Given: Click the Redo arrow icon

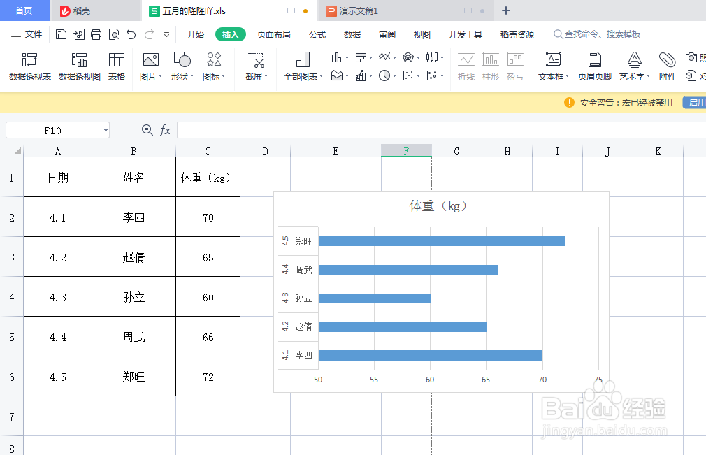Looking at the screenshot, I should pos(149,34).
